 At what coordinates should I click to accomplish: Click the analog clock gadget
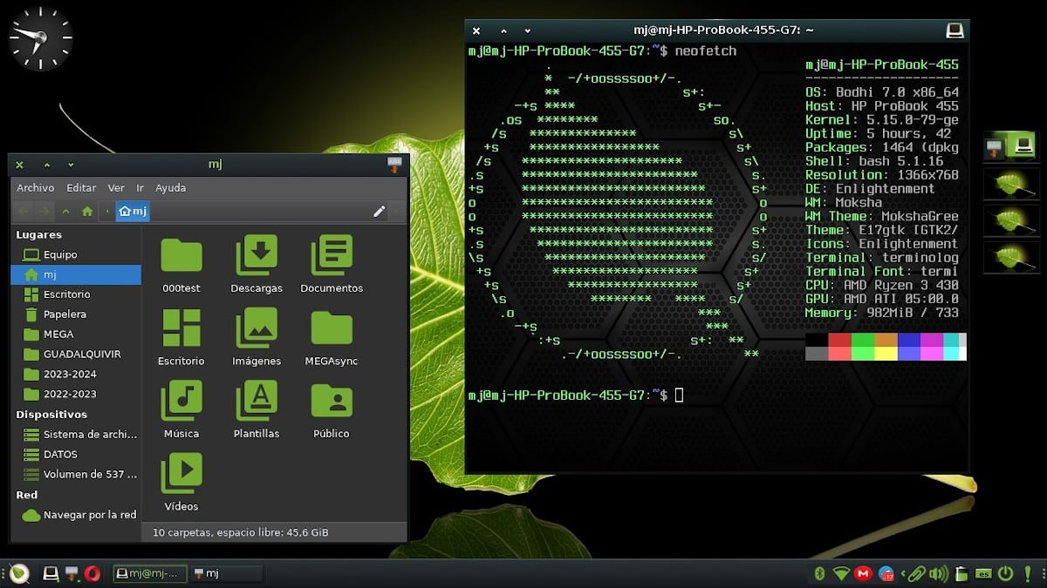[40, 37]
